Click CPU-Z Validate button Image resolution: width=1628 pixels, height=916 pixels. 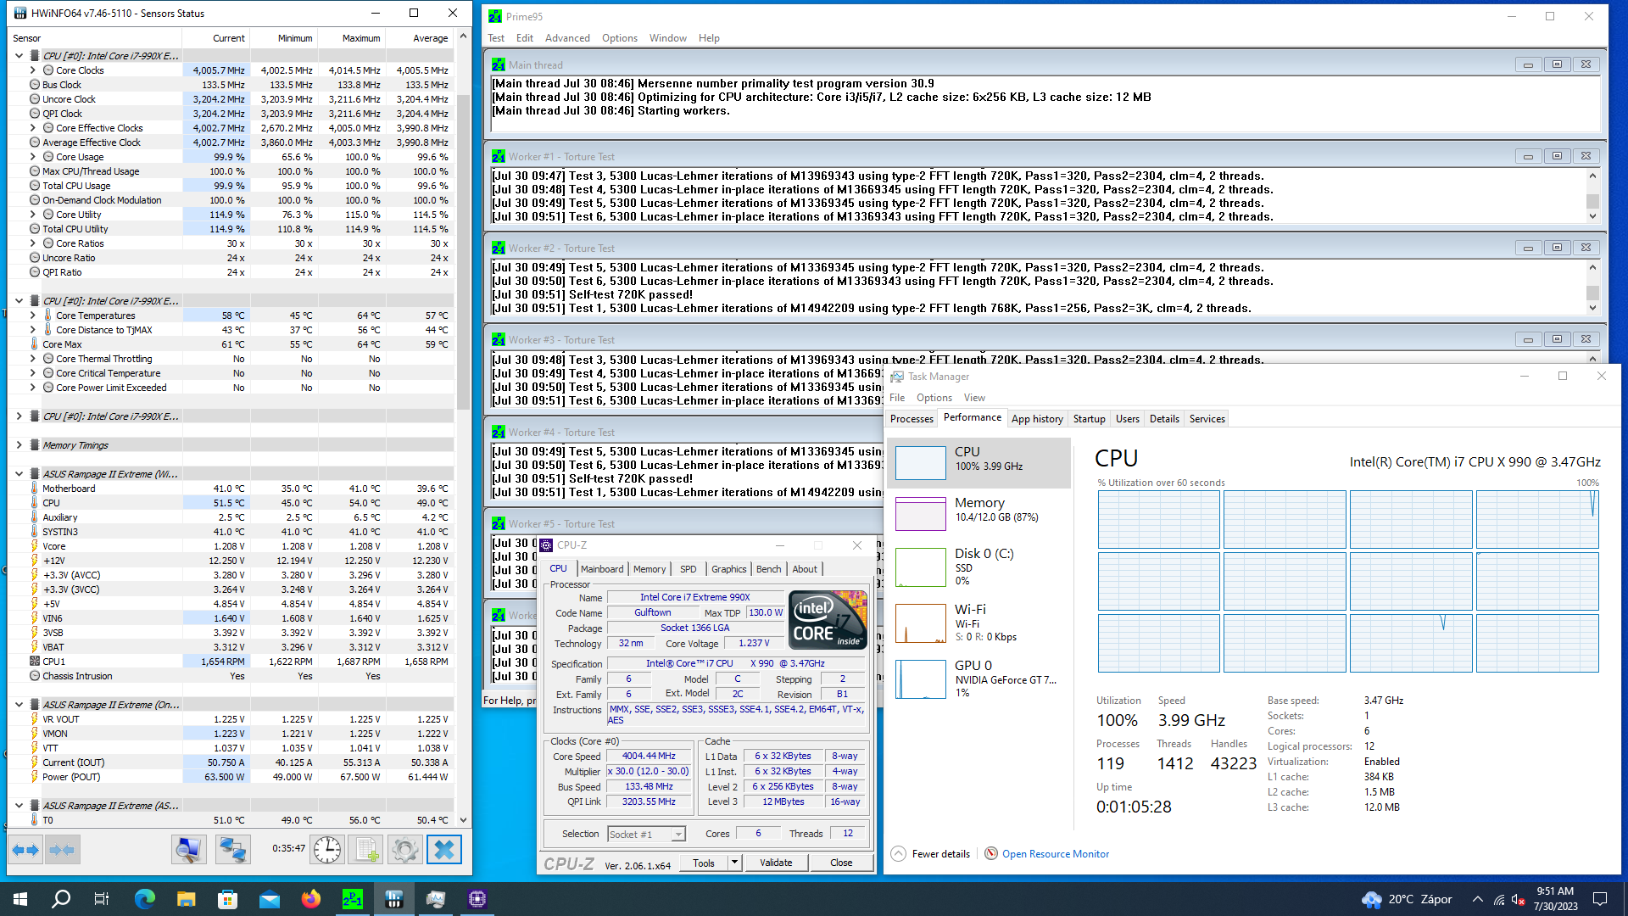click(776, 863)
